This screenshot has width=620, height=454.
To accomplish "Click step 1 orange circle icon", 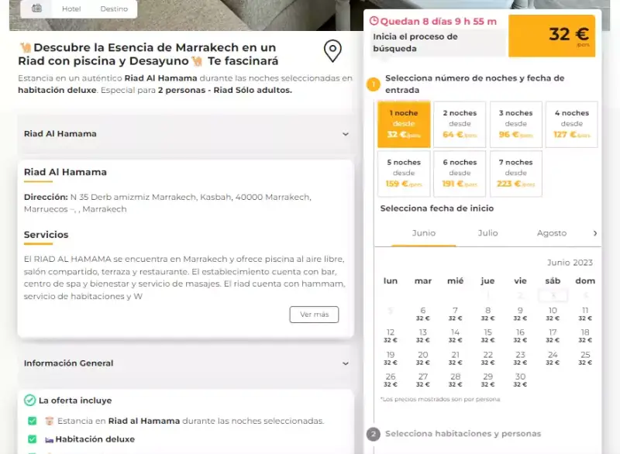I will [x=374, y=84].
